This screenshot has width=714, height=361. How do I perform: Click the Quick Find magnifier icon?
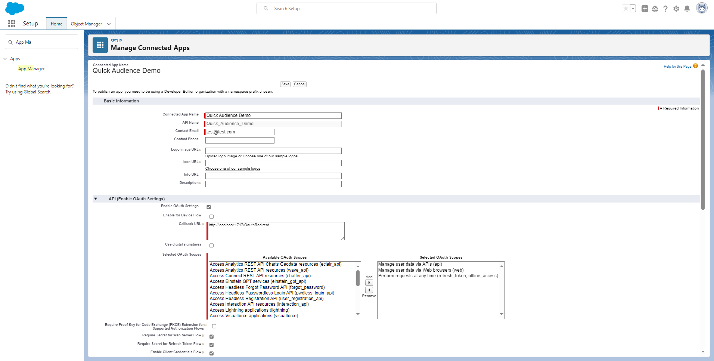tap(10, 42)
